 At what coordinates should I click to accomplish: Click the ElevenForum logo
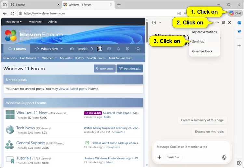34,35
